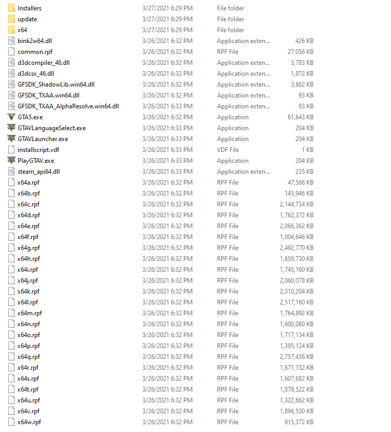Viewport: 391px width, 432px height.
Task: Select the file name x64t.rpf
Action: tap(28, 389)
